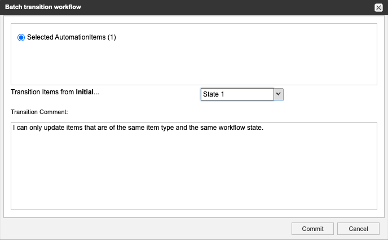Focus the Transition Comment text area

point(193,169)
